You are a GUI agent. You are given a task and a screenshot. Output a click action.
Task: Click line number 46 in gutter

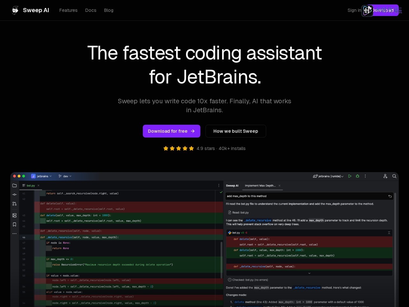pyautogui.click(x=24, y=237)
